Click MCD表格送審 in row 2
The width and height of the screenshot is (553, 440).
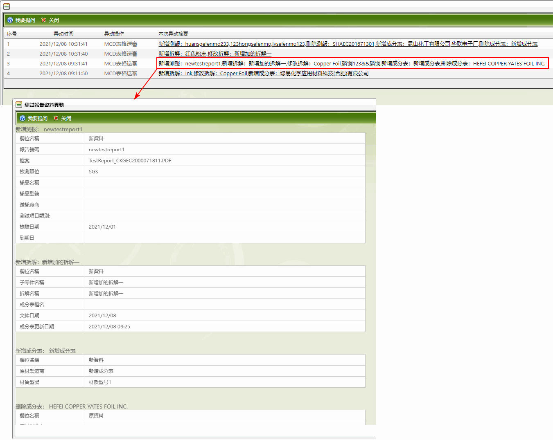[x=121, y=54]
